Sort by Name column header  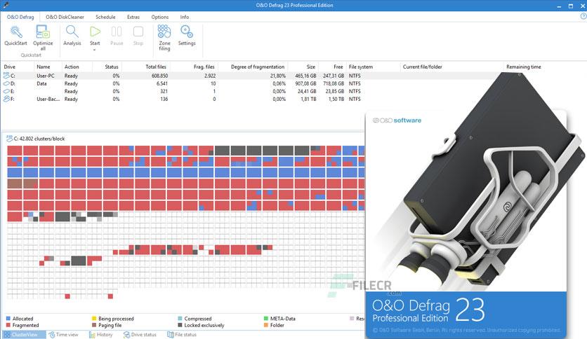pos(43,67)
